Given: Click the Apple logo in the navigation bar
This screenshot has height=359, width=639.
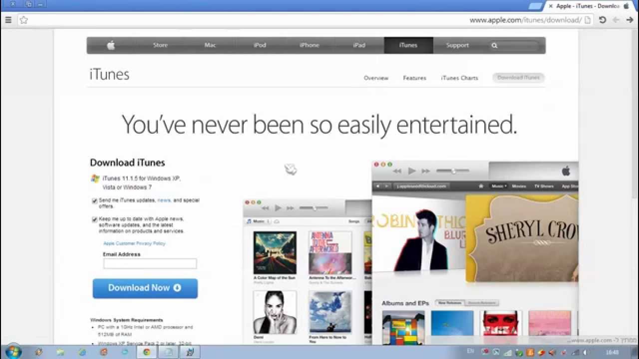Looking at the screenshot, I should [111, 45].
